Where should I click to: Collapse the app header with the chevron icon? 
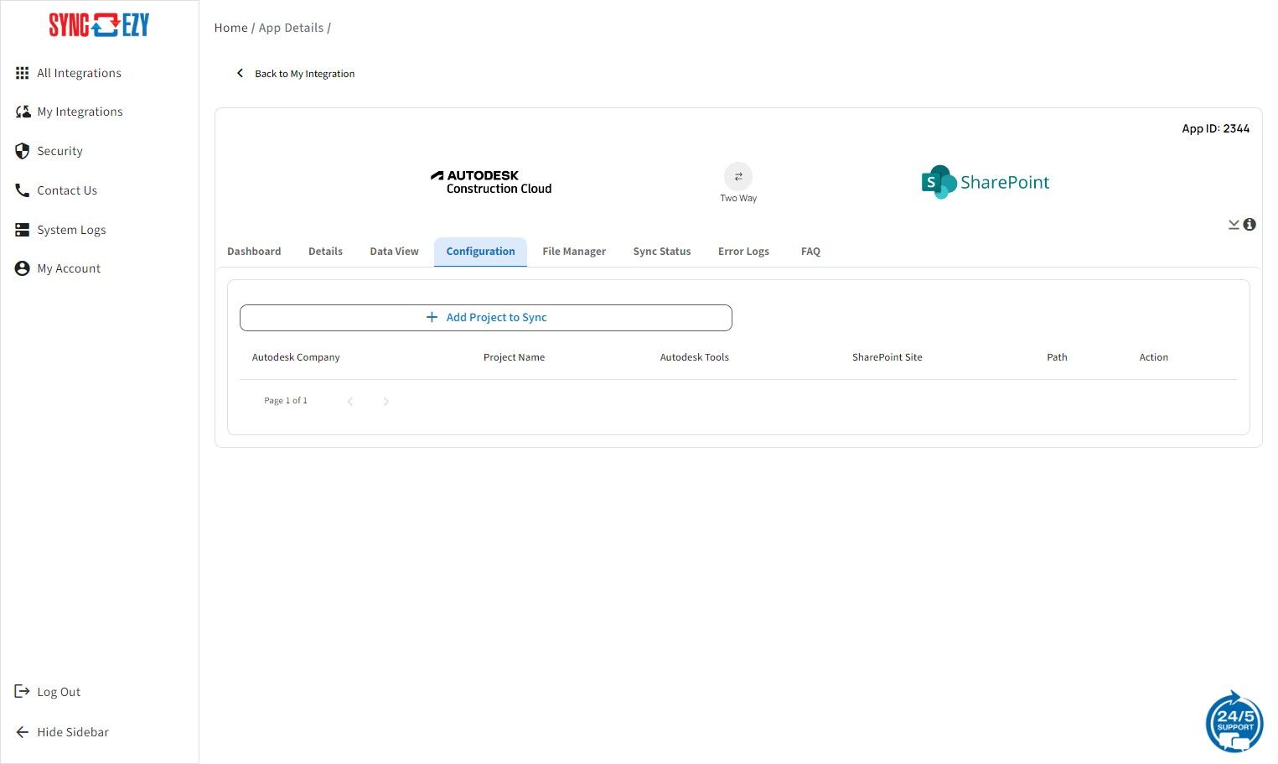(1234, 225)
